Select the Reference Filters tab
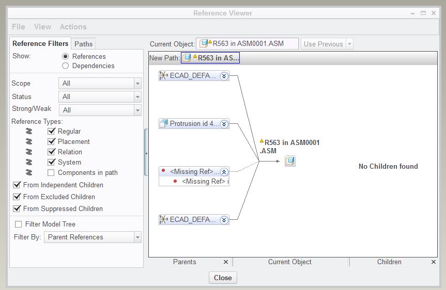The height and width of the screenshot is (290, 446). point(40,43)
